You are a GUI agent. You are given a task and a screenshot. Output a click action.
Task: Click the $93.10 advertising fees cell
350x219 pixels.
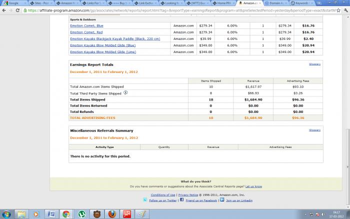(x=298, y=86)
